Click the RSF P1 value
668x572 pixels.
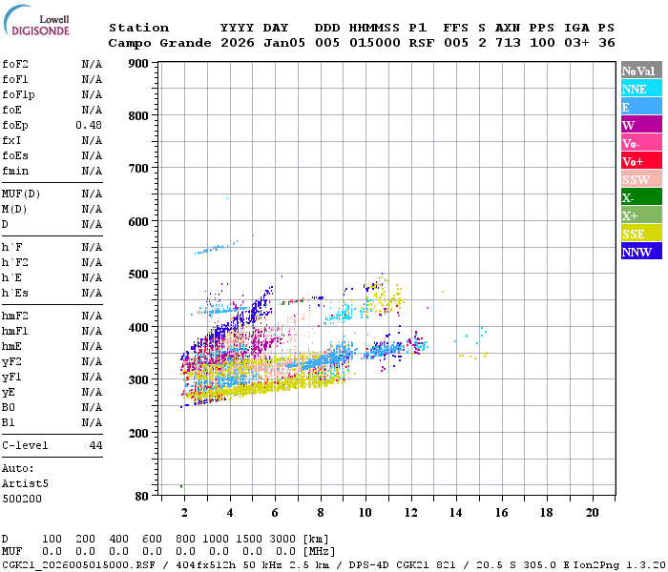click(422, 43)
